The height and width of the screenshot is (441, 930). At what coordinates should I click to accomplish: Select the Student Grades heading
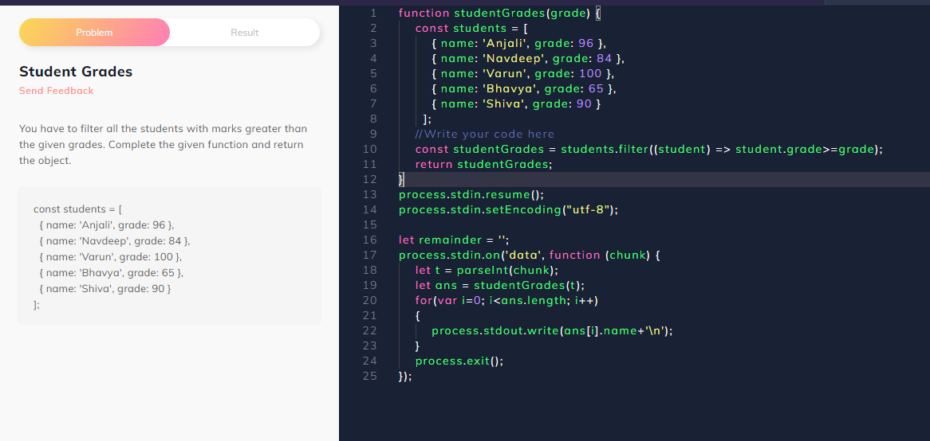click(76, 72)
